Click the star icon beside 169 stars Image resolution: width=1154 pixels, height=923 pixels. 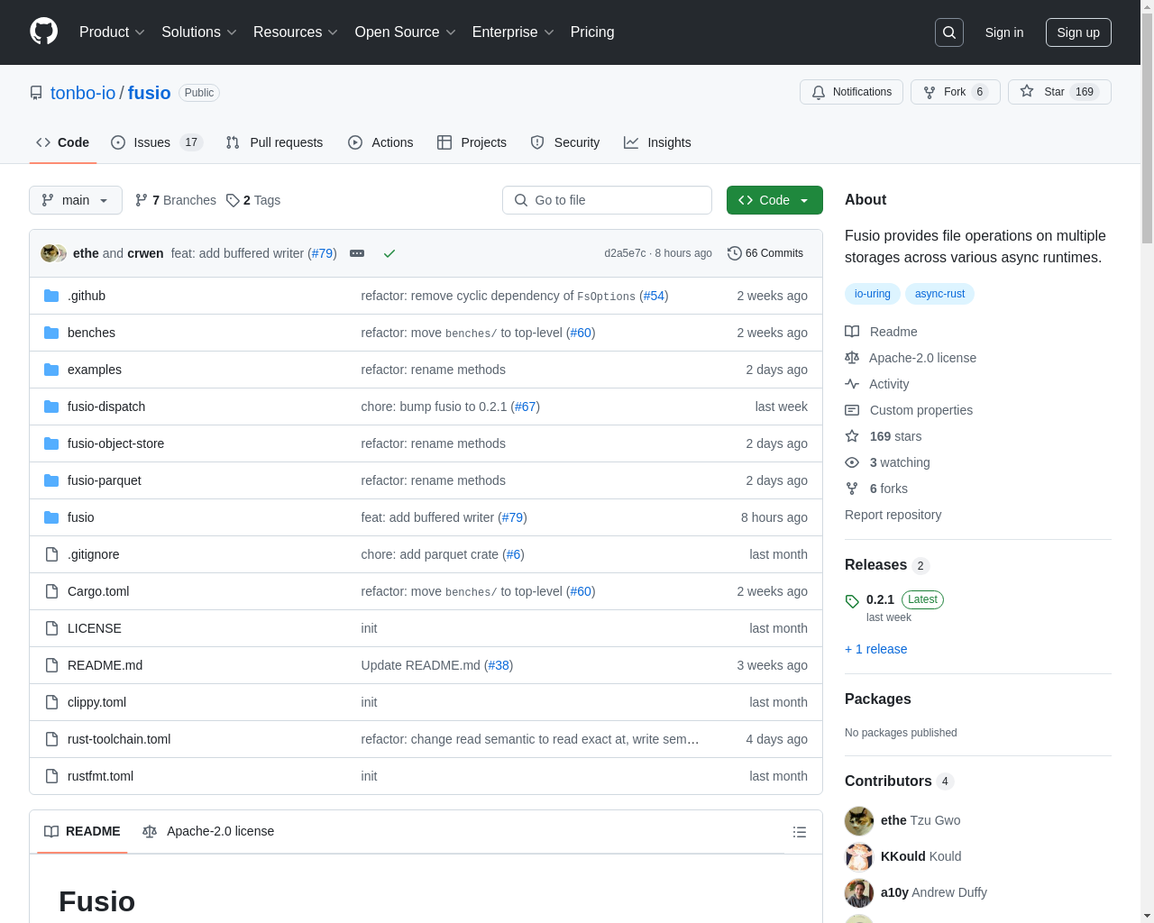(852, 436)
